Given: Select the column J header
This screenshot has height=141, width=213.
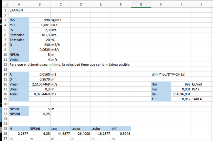Looking at the screenshot, I should pos(201,4).
